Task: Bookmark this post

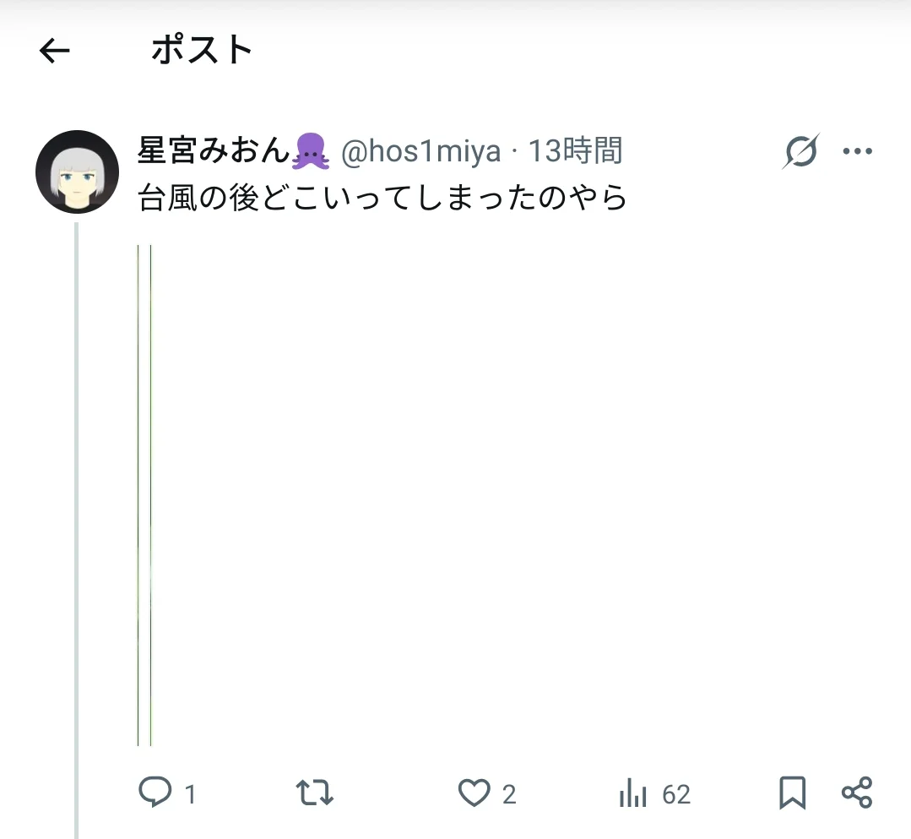Action: [793, 793]
